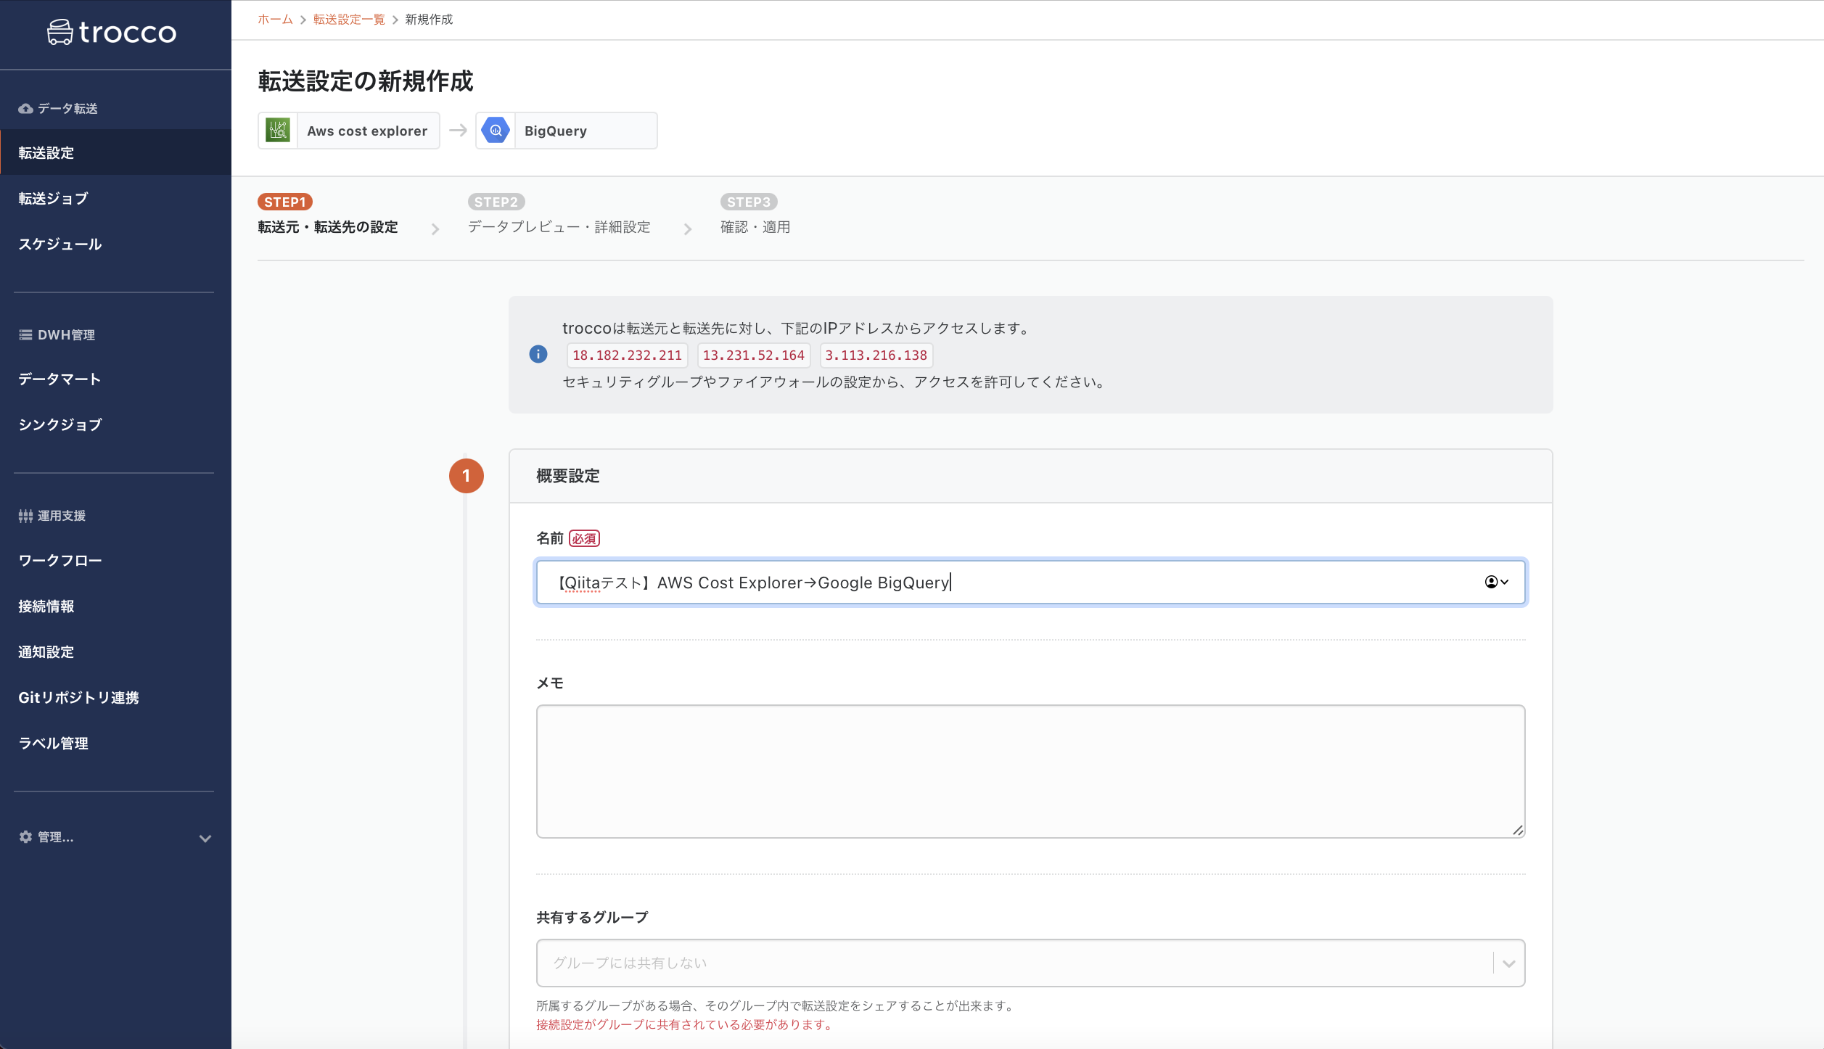Click the 必須 badge next to 名前
This screenshot has width=1824, height=1049.
pyautogui.click(x=584, y=539)
